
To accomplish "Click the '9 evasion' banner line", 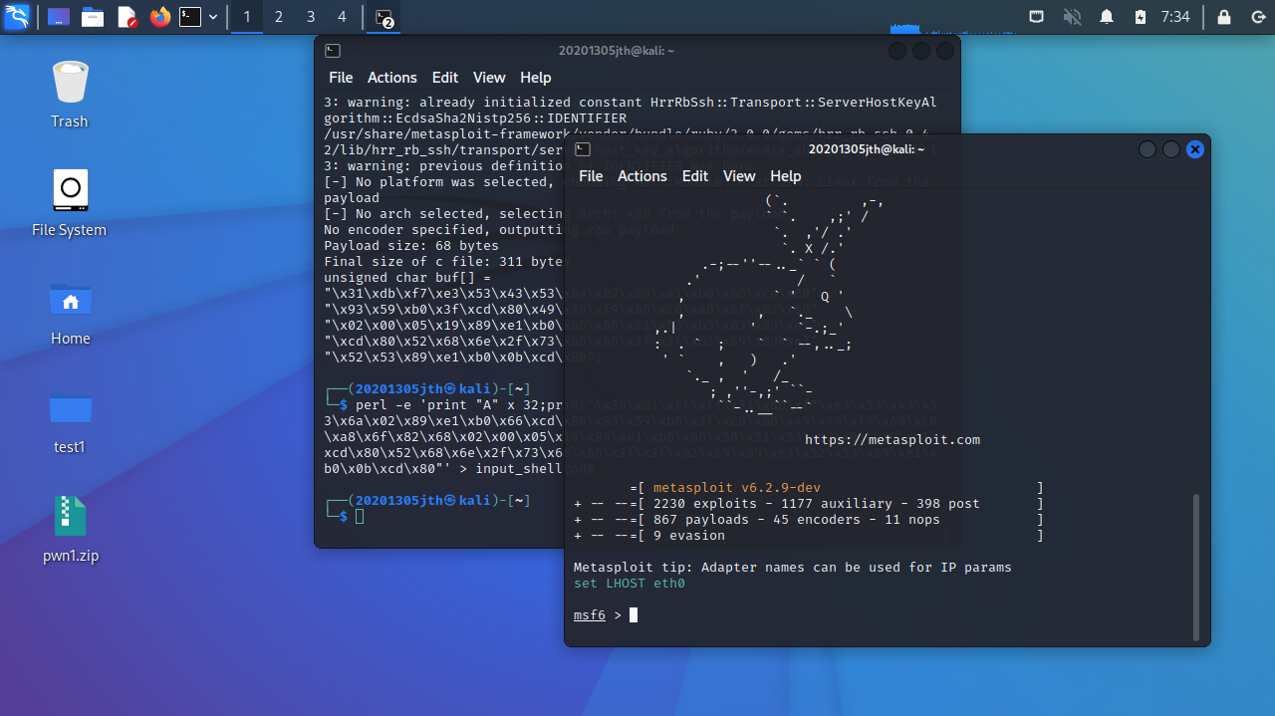I will pyautogui.click(x=689, y=536).
